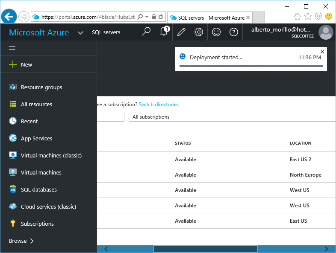336x253 pixels.
Task: Close the SQL servers browser tab
Action: [248, 17]
